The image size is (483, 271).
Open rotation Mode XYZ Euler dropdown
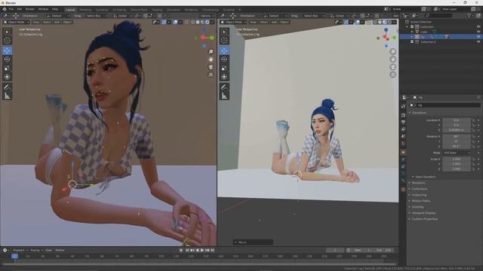[x=457, y=153]
